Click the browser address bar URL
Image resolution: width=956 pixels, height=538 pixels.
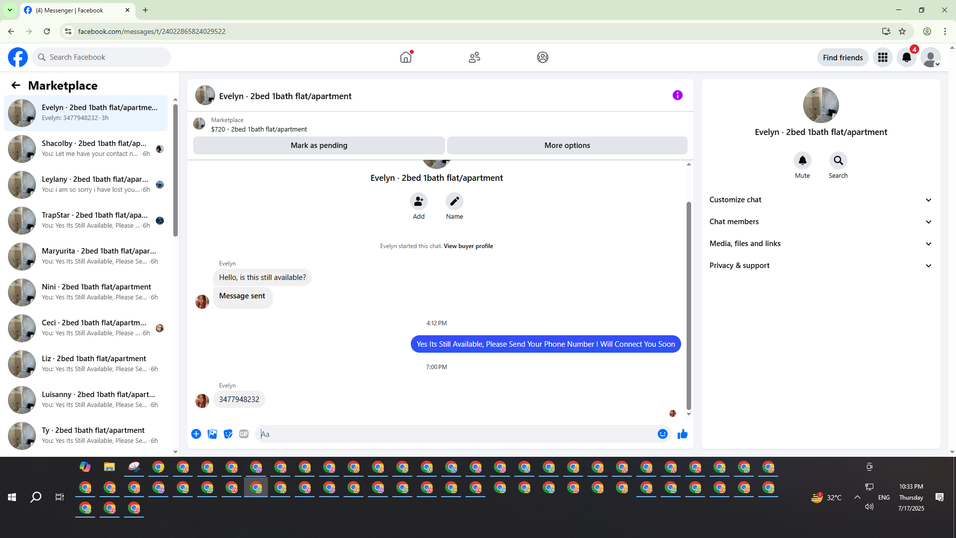[151, 31]
